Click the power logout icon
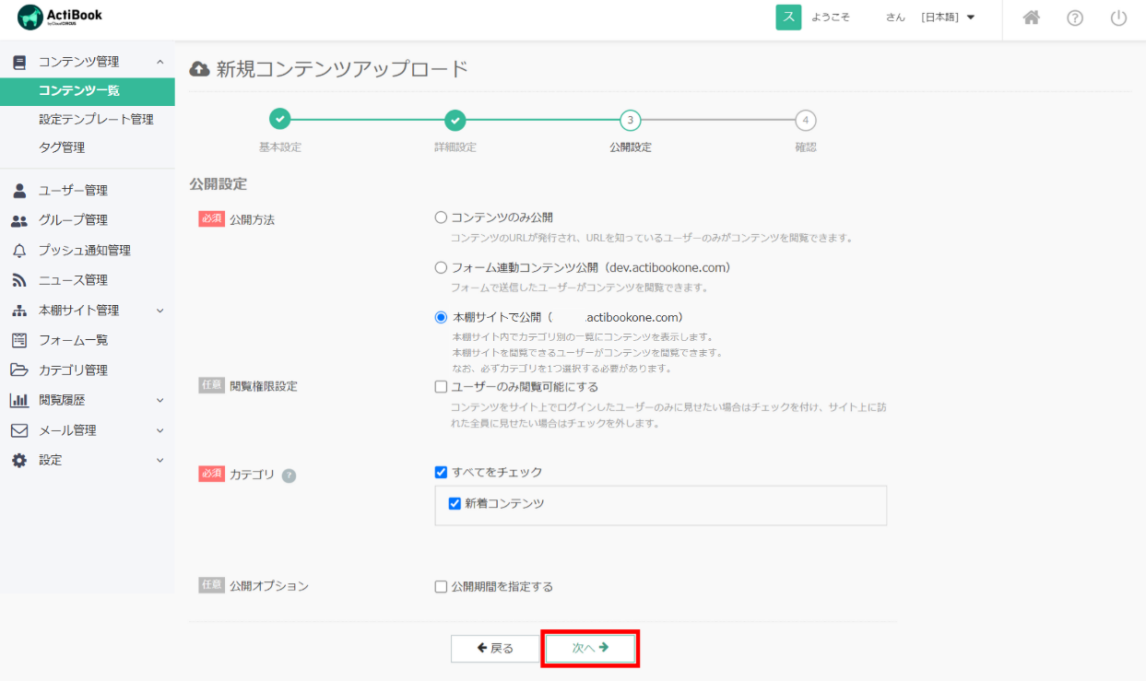Image resolution: width=1146 pixels, height=681 pixels. point(1118,18)
